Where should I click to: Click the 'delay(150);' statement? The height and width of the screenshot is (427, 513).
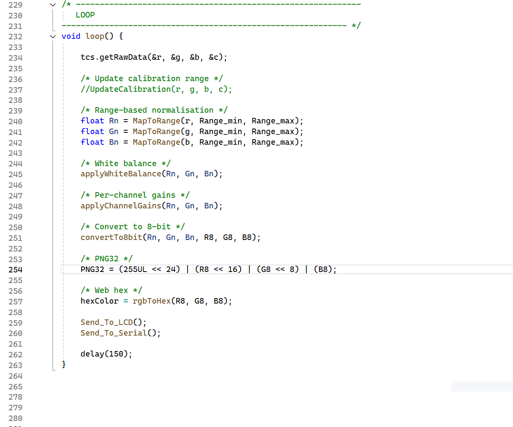[x=106, y=354]
